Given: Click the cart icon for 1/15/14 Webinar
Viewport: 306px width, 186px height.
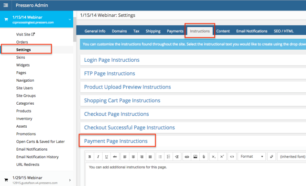Looking at the screenshot, I should (6, 19).
